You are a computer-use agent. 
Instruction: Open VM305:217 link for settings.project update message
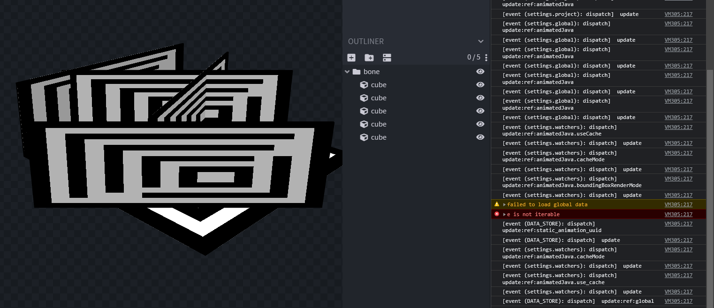click(x=678, y=15)
